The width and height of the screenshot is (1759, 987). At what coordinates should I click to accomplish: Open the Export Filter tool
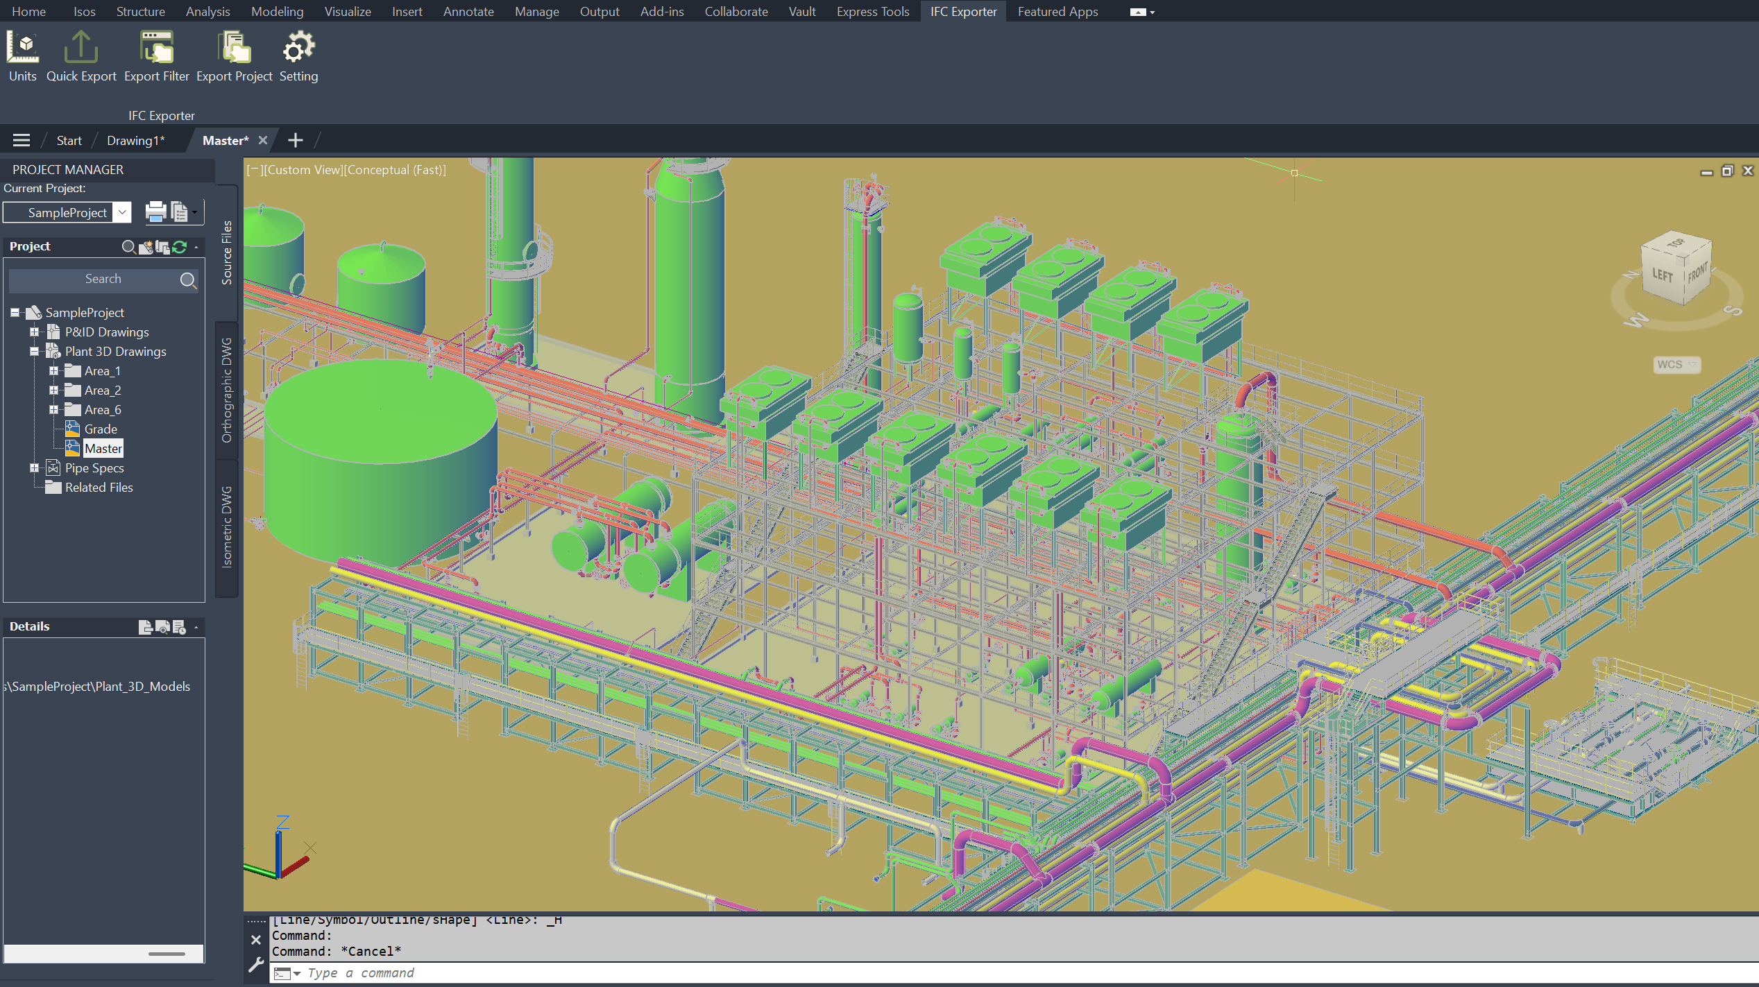click(x=156, y=47)
